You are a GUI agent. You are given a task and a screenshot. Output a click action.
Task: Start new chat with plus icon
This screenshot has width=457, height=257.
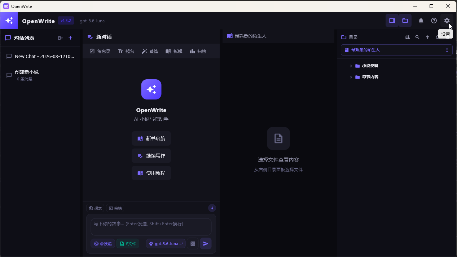tap(70, 38)
